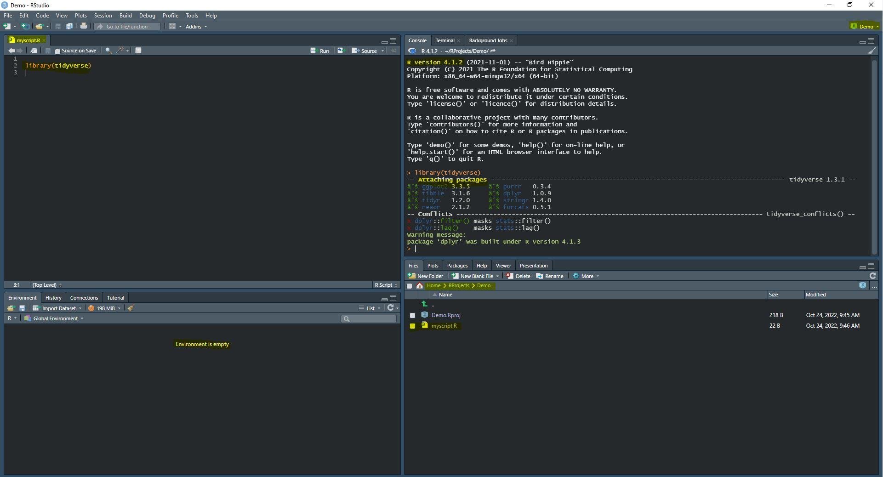Click the Source button
This screenshot has width=883, height=477.
click(365, 51)
